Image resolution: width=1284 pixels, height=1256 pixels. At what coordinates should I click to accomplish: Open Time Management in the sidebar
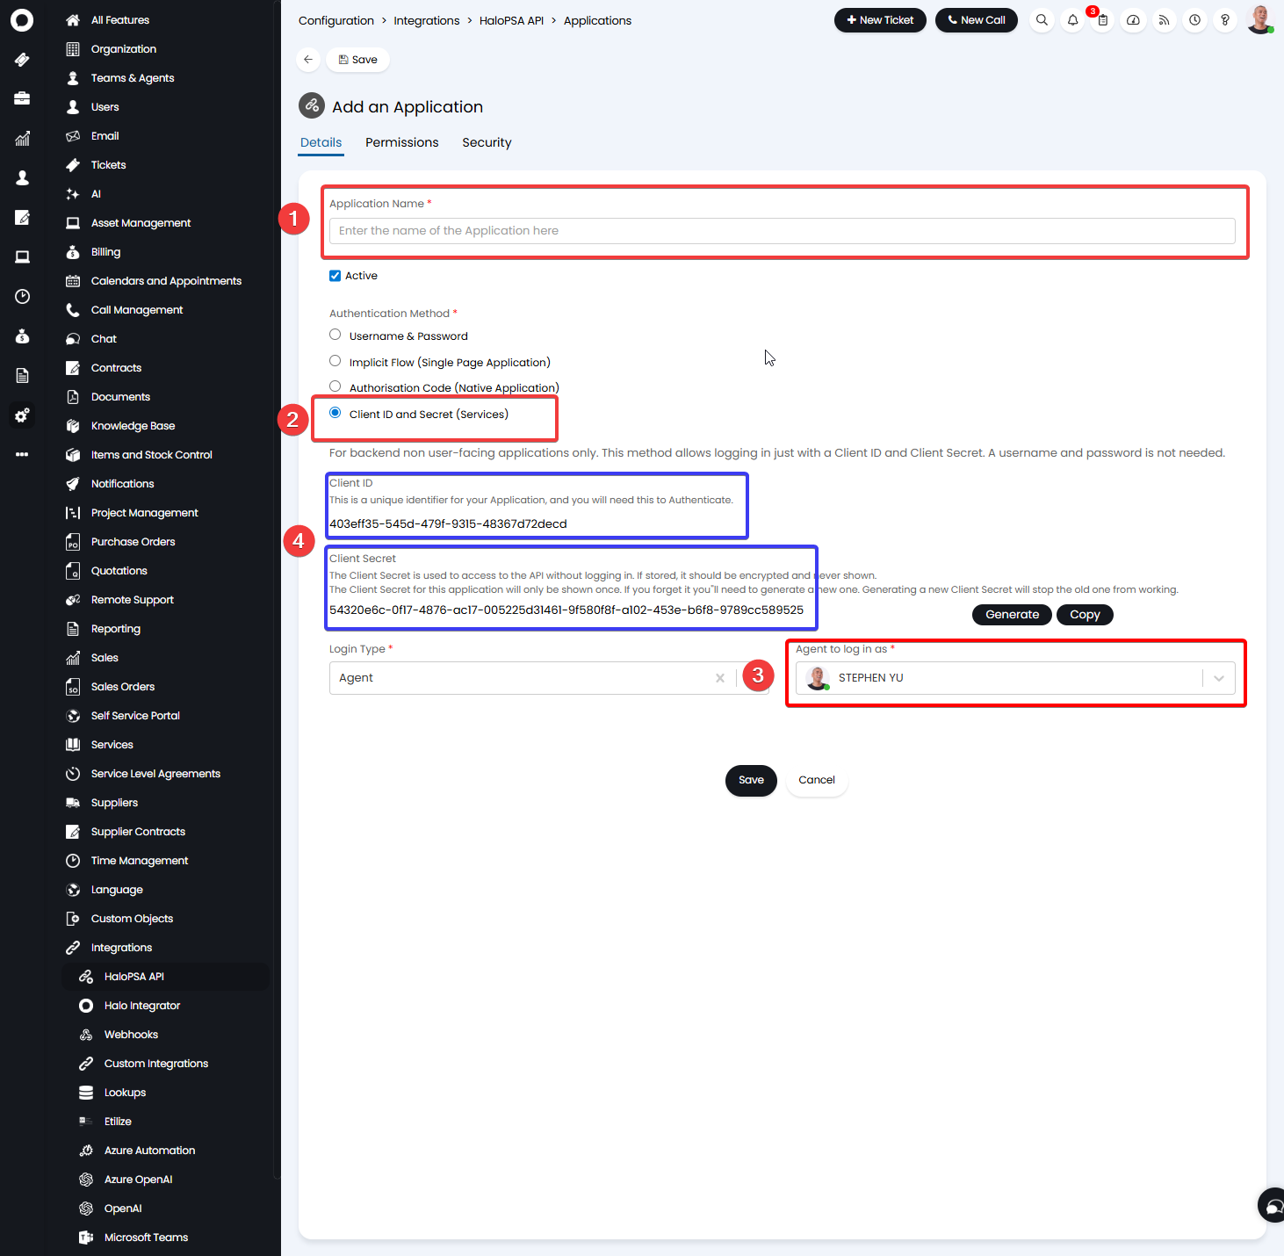pyautogui.click(x=140, y=861)
